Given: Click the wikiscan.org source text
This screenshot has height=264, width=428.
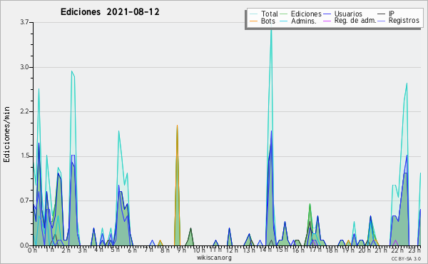Looking at the screenshot, I should pyautogui.click(x=214, y=258).
